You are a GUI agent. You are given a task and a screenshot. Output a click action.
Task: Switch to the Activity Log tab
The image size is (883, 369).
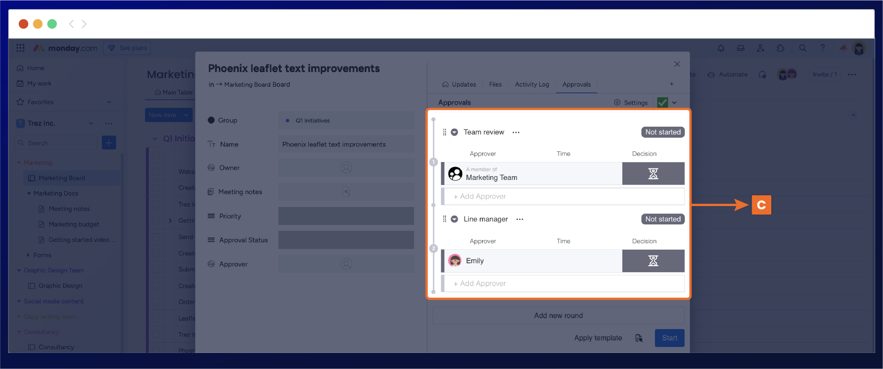click(532, 84)
